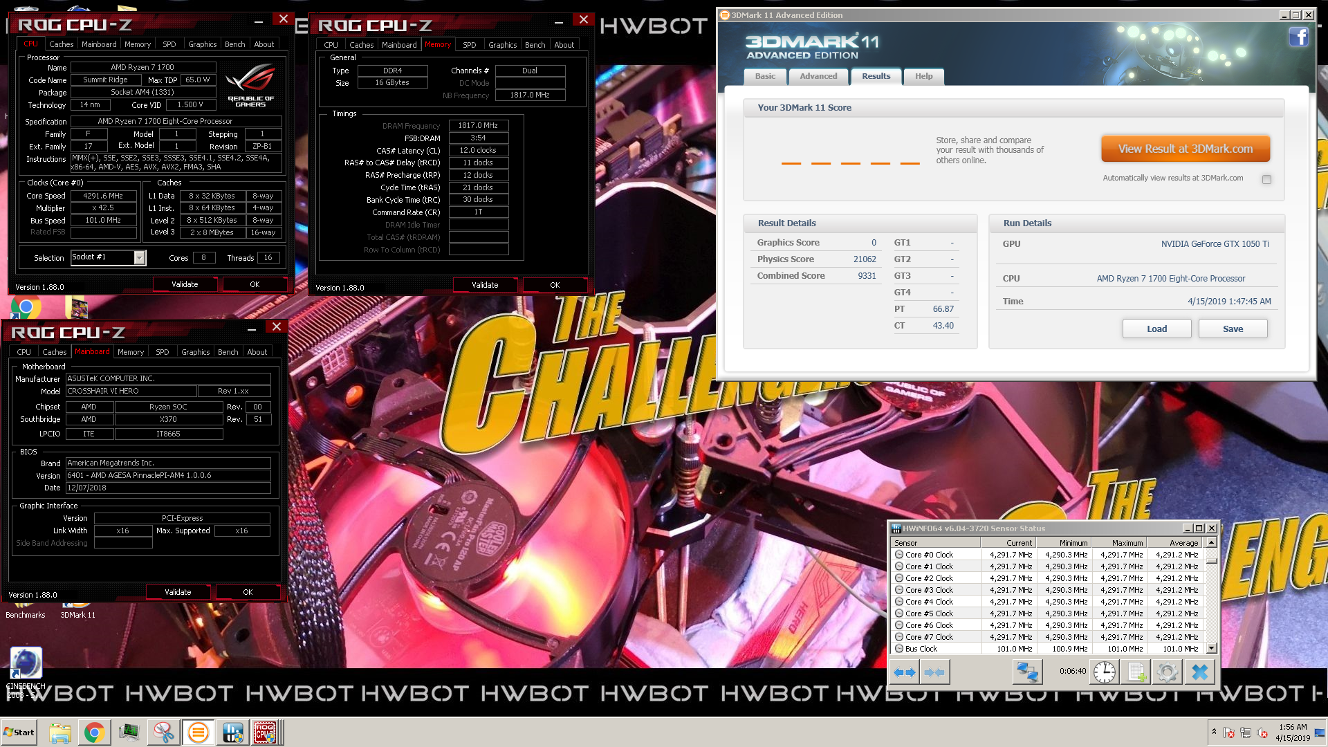Click Core Speed field 4291.6 MHz
The width and height of the screenshot is (1328, 747).
(103, 196)
